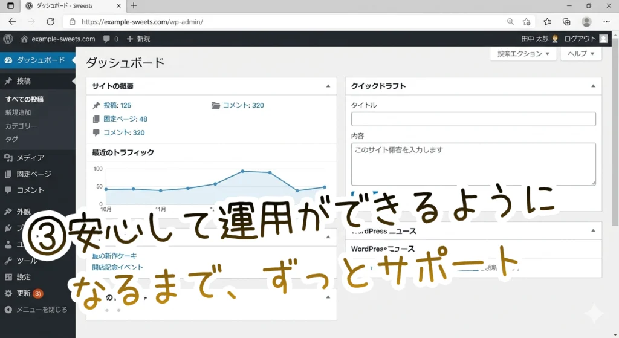Open 開店記念イベント post link
The image size is (619, 338).
pos(118,267)
